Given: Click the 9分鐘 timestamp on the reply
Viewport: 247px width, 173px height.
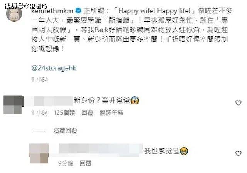Looking at the screenshot, I should [66, 163].
